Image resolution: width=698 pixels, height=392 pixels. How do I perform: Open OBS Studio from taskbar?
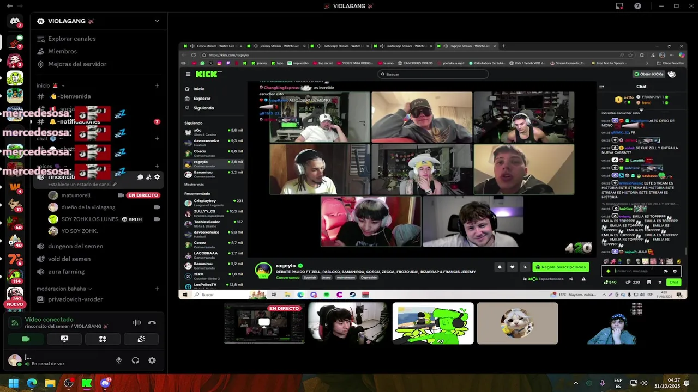[68, 383]
